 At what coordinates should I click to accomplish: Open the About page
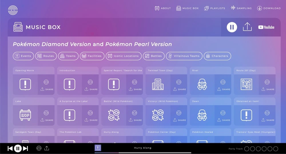pos(163,8)
